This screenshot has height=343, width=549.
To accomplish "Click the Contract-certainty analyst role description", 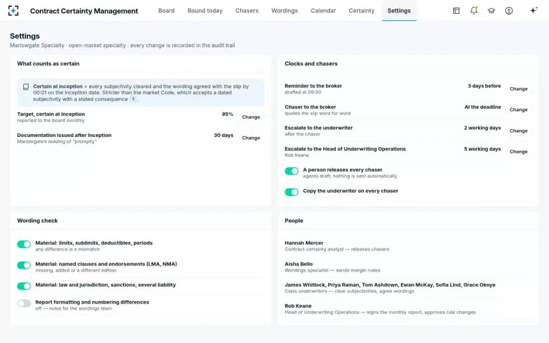I will click(337, 249).
